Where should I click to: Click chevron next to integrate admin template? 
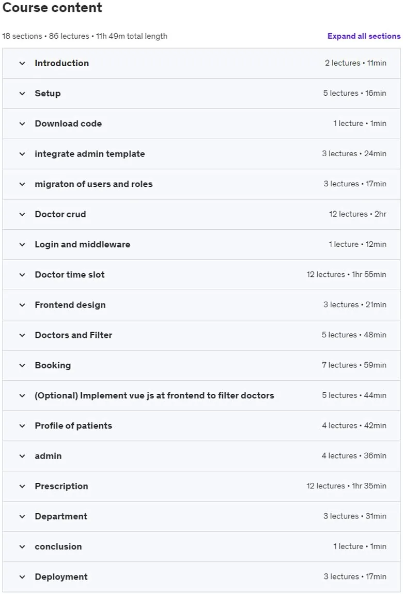[22, 154]
